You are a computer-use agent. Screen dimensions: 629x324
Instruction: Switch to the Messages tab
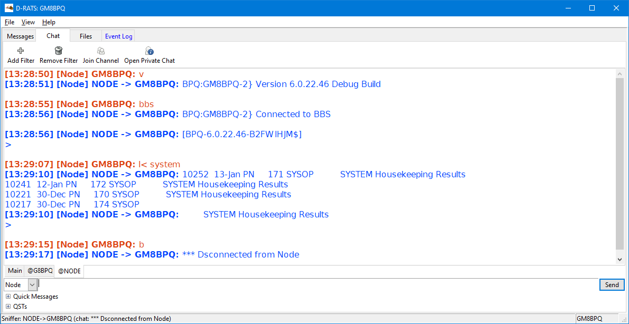coord(20,36)
